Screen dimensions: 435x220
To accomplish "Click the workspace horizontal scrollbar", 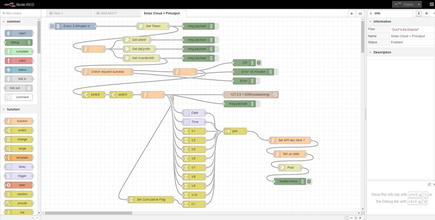I will click(x=88, y=213).
